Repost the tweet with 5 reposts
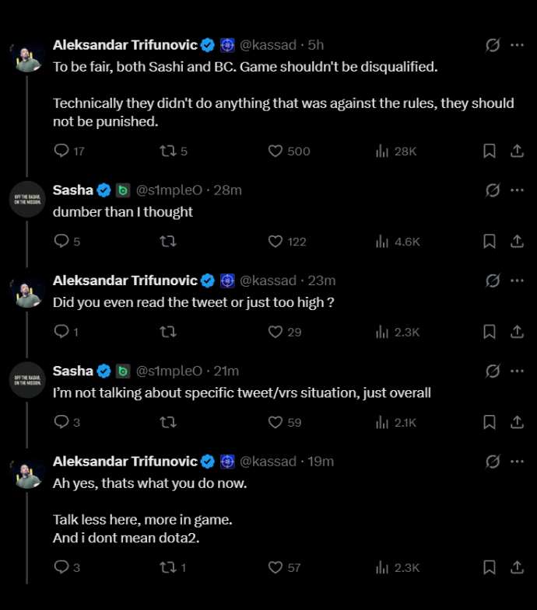The width and height of the screenshot is (537, 610). click(x=168, y=151)
